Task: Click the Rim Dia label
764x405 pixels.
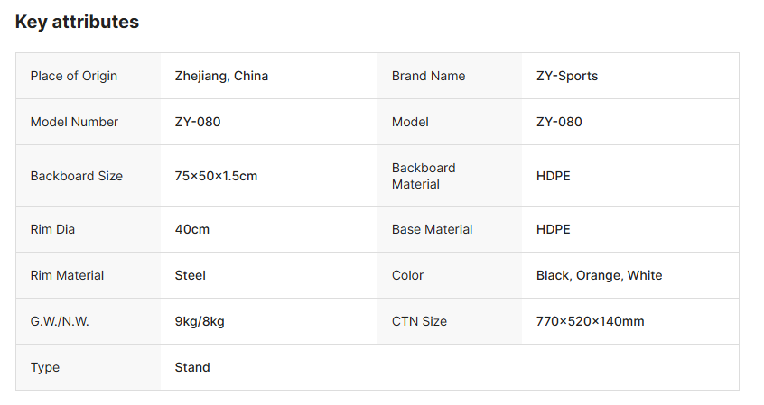Action: 52,229
